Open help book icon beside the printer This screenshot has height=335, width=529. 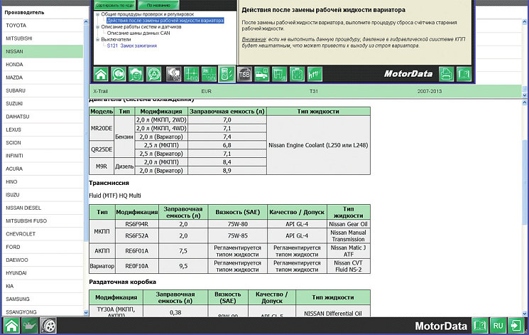[464, 74]
